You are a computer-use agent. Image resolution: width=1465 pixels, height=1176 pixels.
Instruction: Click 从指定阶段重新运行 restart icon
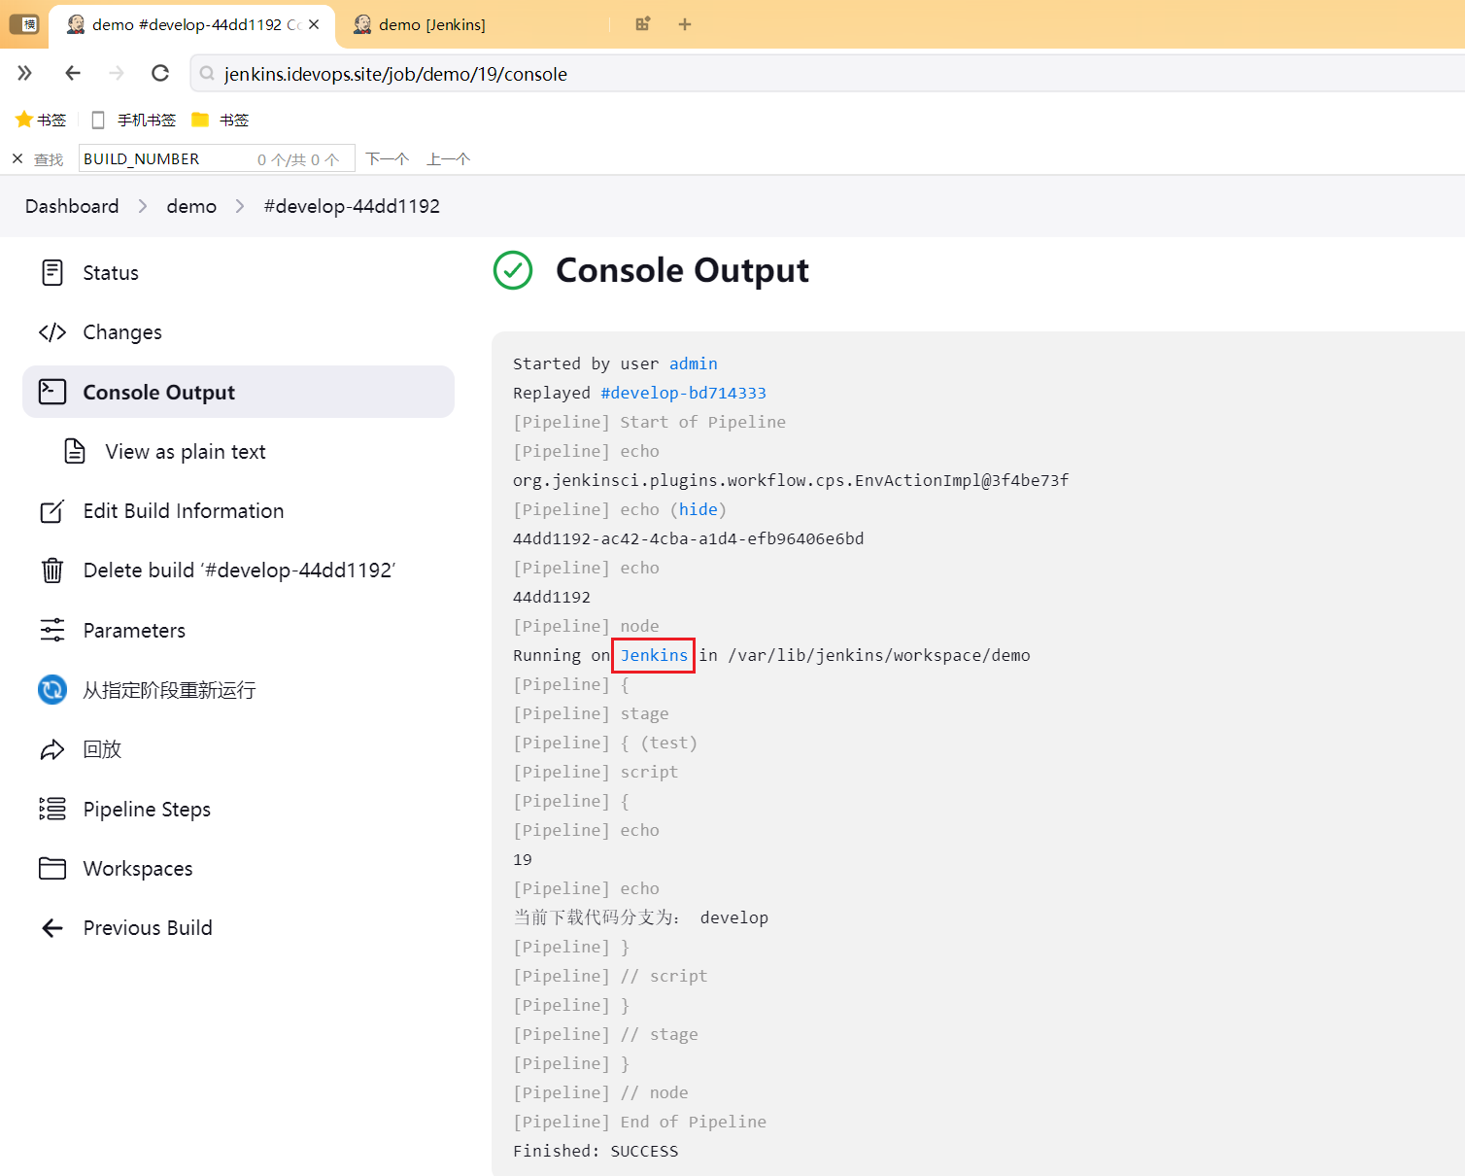tap(52, 690)
